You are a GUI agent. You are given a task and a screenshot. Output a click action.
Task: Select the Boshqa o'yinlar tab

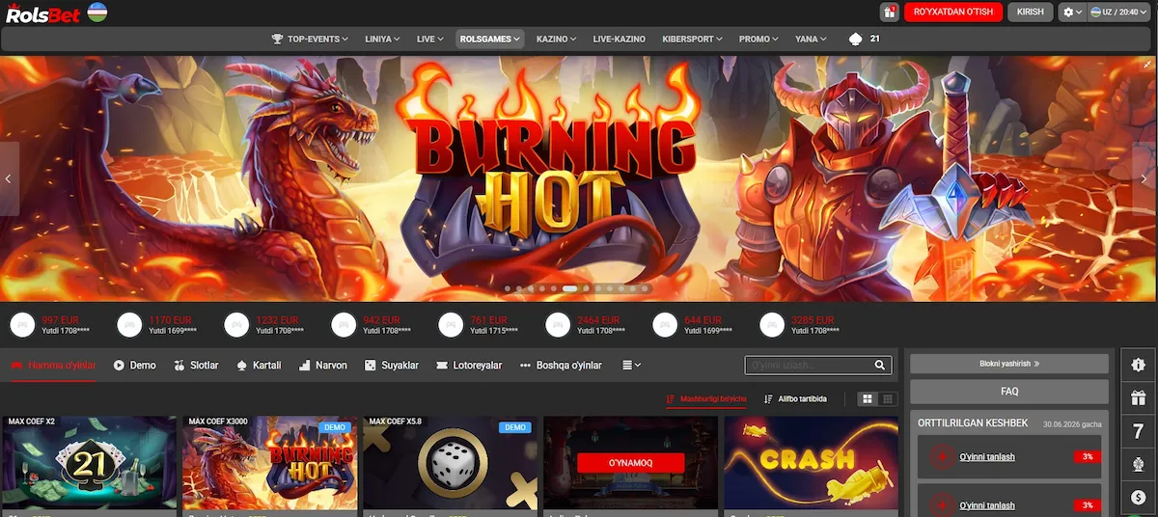point(561,366)
